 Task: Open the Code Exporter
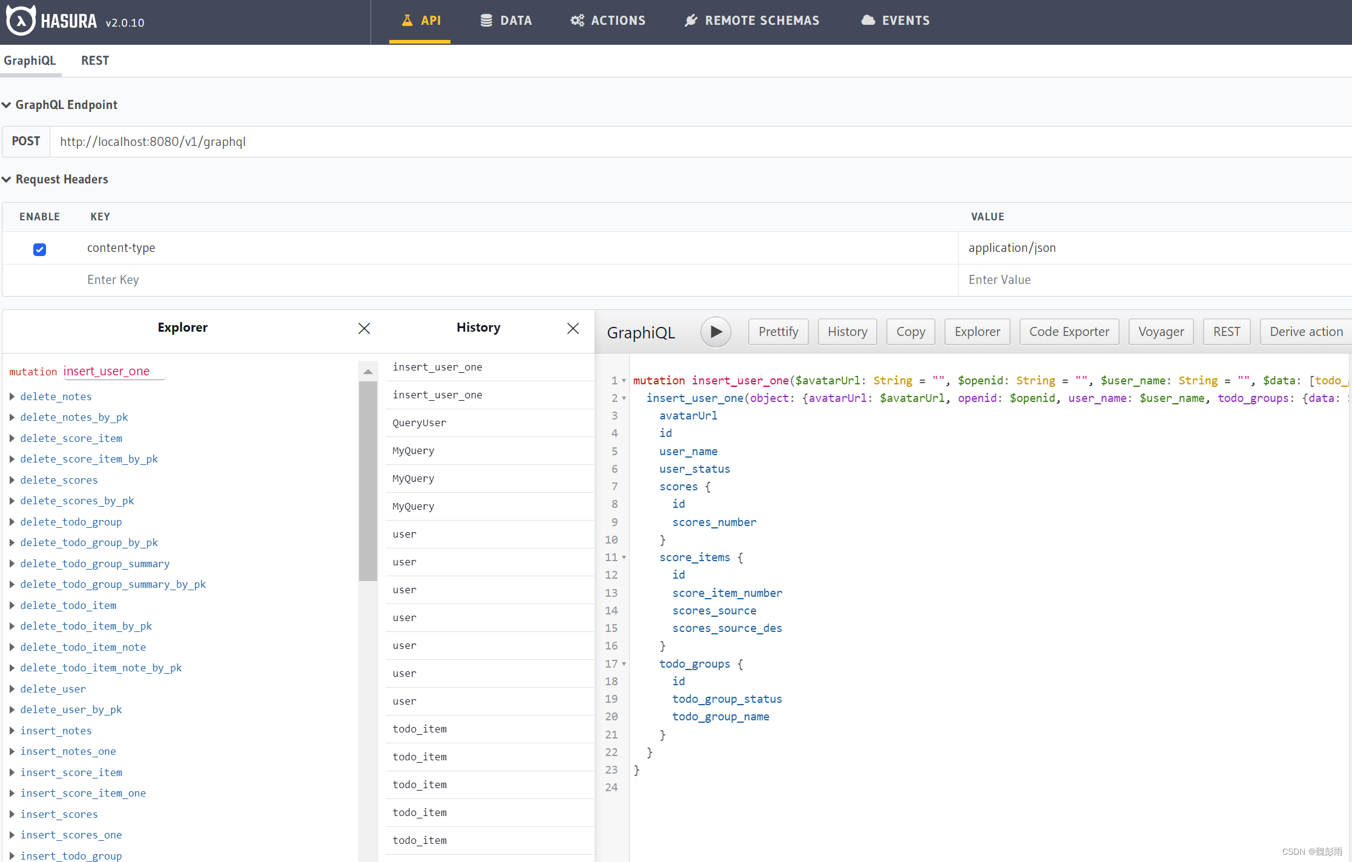click(1069, 332)
